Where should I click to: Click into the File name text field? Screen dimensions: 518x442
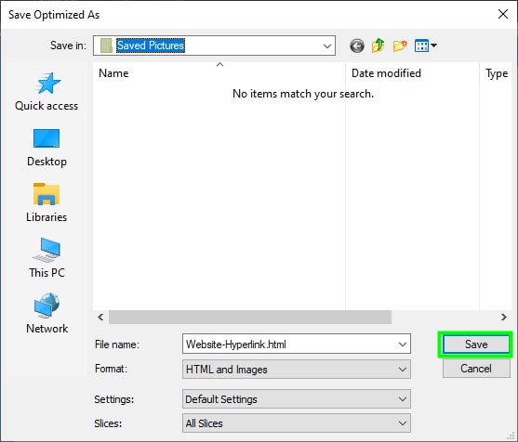(x=290, y=344)
